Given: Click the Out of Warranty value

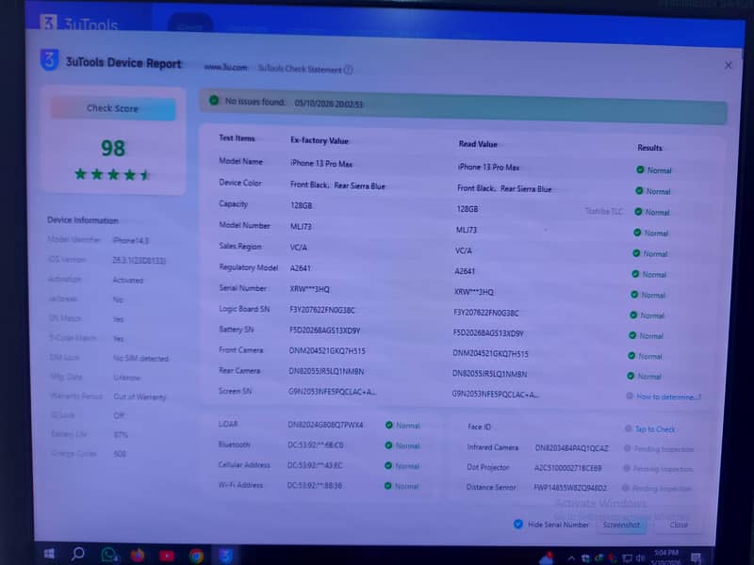Looking at the screenshot, I should click(139, 396).
